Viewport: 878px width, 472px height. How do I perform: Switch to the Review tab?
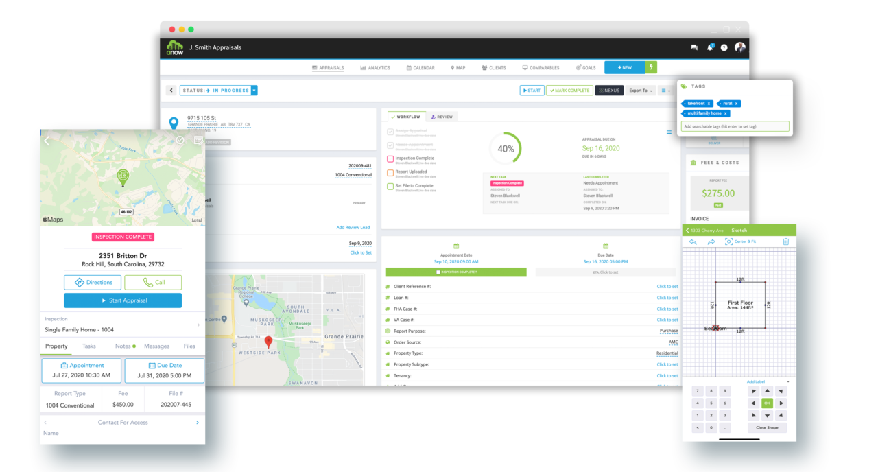tap(442, 117)
